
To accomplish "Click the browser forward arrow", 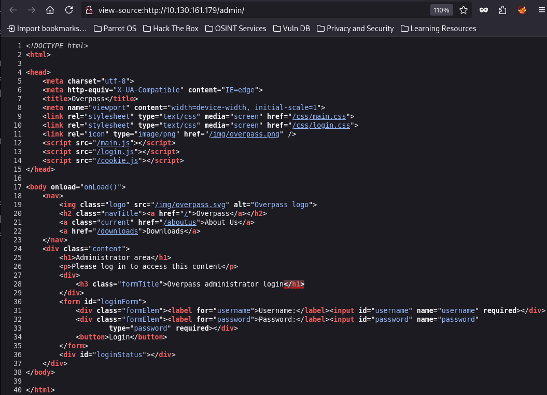I will click(x=32, y=10).
